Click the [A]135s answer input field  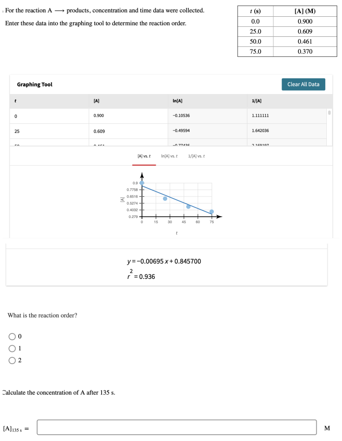176,428
